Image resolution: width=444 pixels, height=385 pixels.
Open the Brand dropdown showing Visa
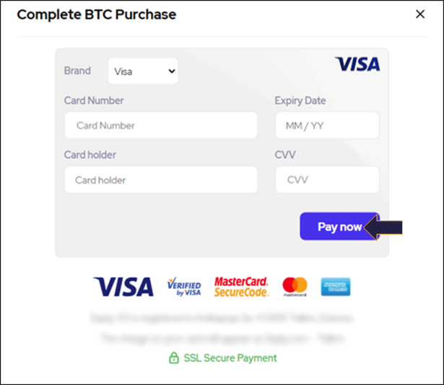point(143,72)
